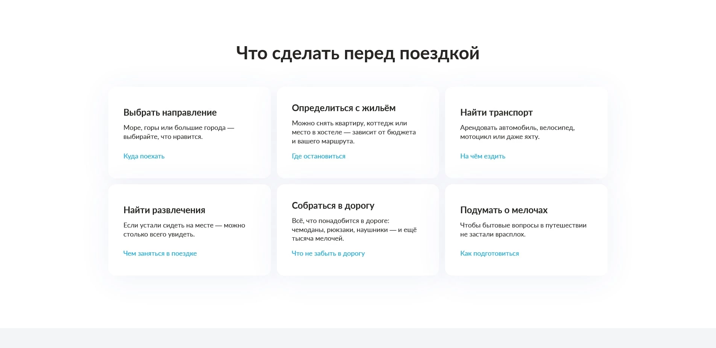The width and height of the screenshot is (716, 348).
Task: Click text "Чтобы бытовые вопросы в путешествии"
Action: tap(523, 225)
